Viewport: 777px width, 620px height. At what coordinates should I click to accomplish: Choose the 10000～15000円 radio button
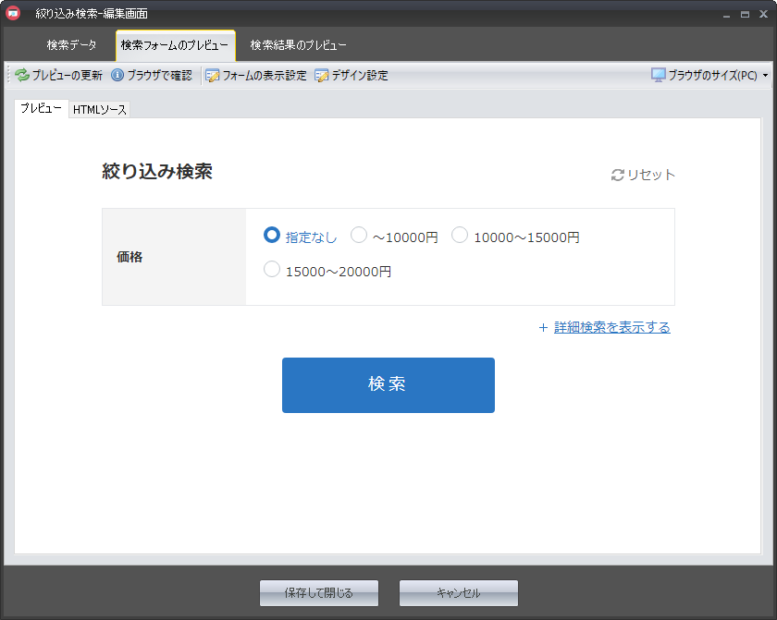(x=460, y=236)
